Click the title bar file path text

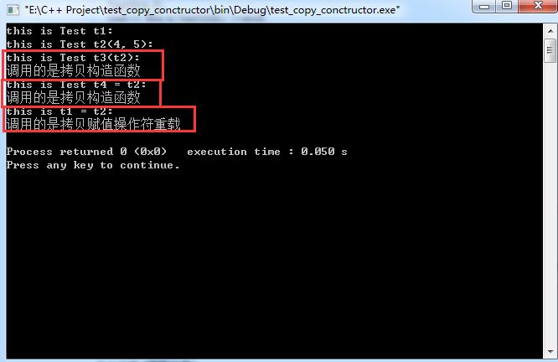click(x=212, y=10)
